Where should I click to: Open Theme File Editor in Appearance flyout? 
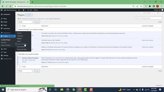pos(22,49)
